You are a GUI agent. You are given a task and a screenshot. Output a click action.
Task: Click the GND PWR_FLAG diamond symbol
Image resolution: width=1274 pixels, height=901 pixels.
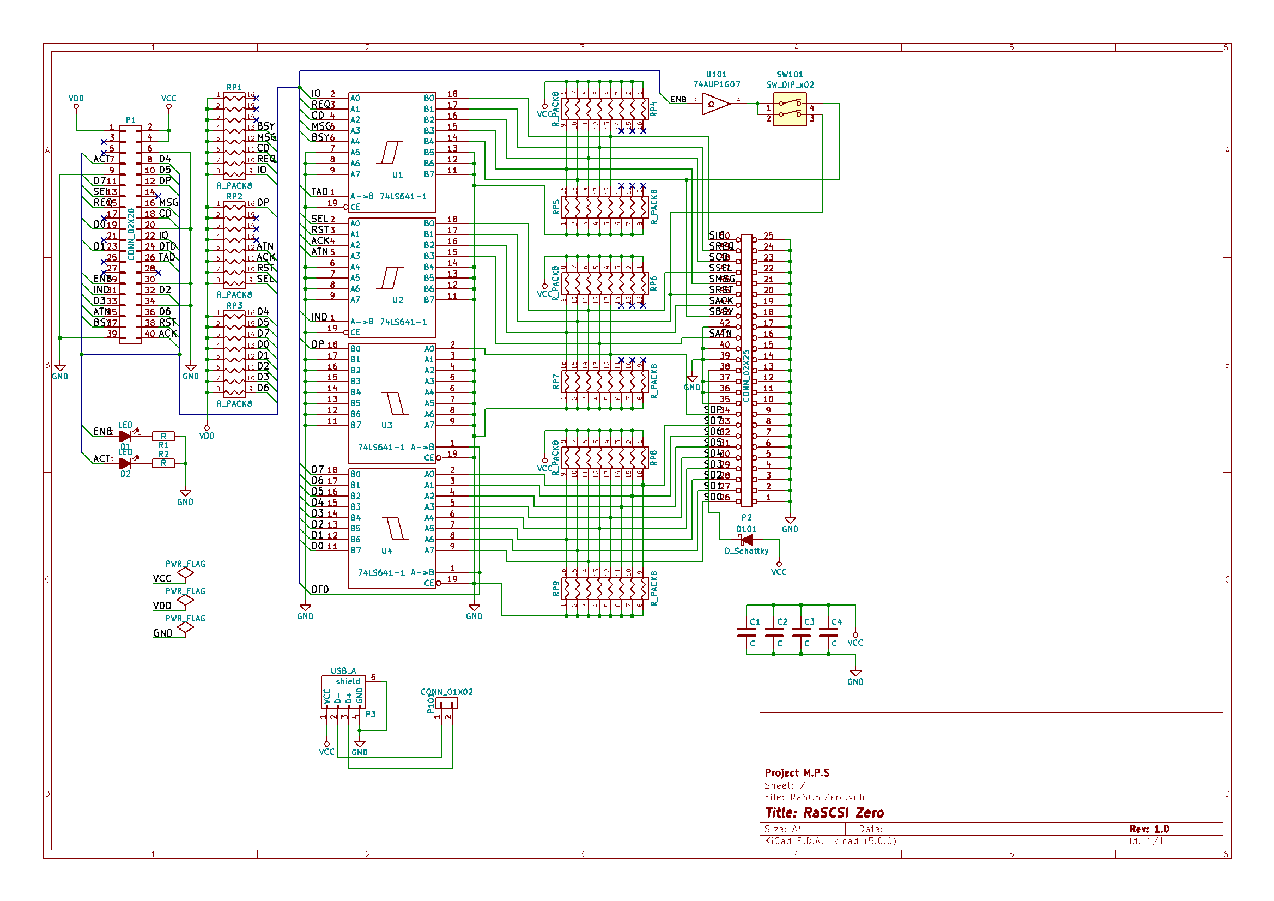[x=185, y=627]
